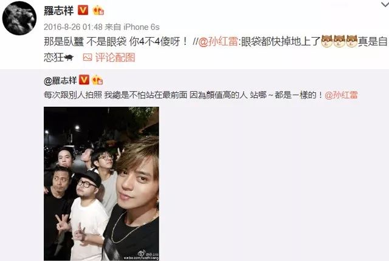
Task: Open the 评论配图 comment image link
Action: pyautogui.click(x=115, y=58)
